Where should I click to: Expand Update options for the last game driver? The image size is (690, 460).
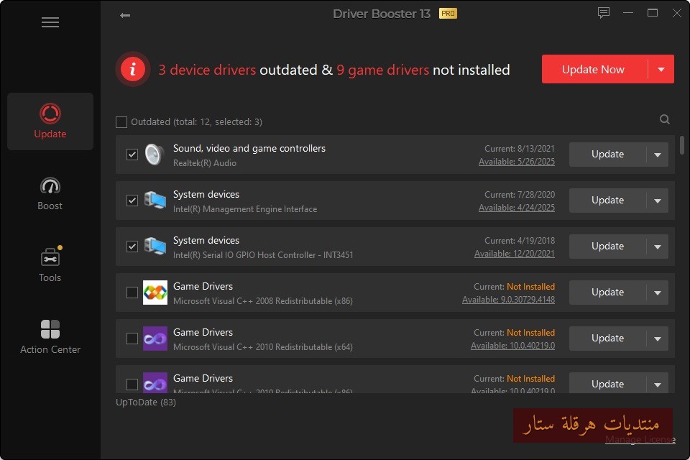click(x=658, y=384)
